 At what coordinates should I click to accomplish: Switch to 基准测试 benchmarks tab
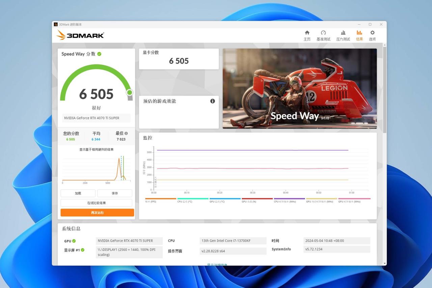tap(323, 35)
